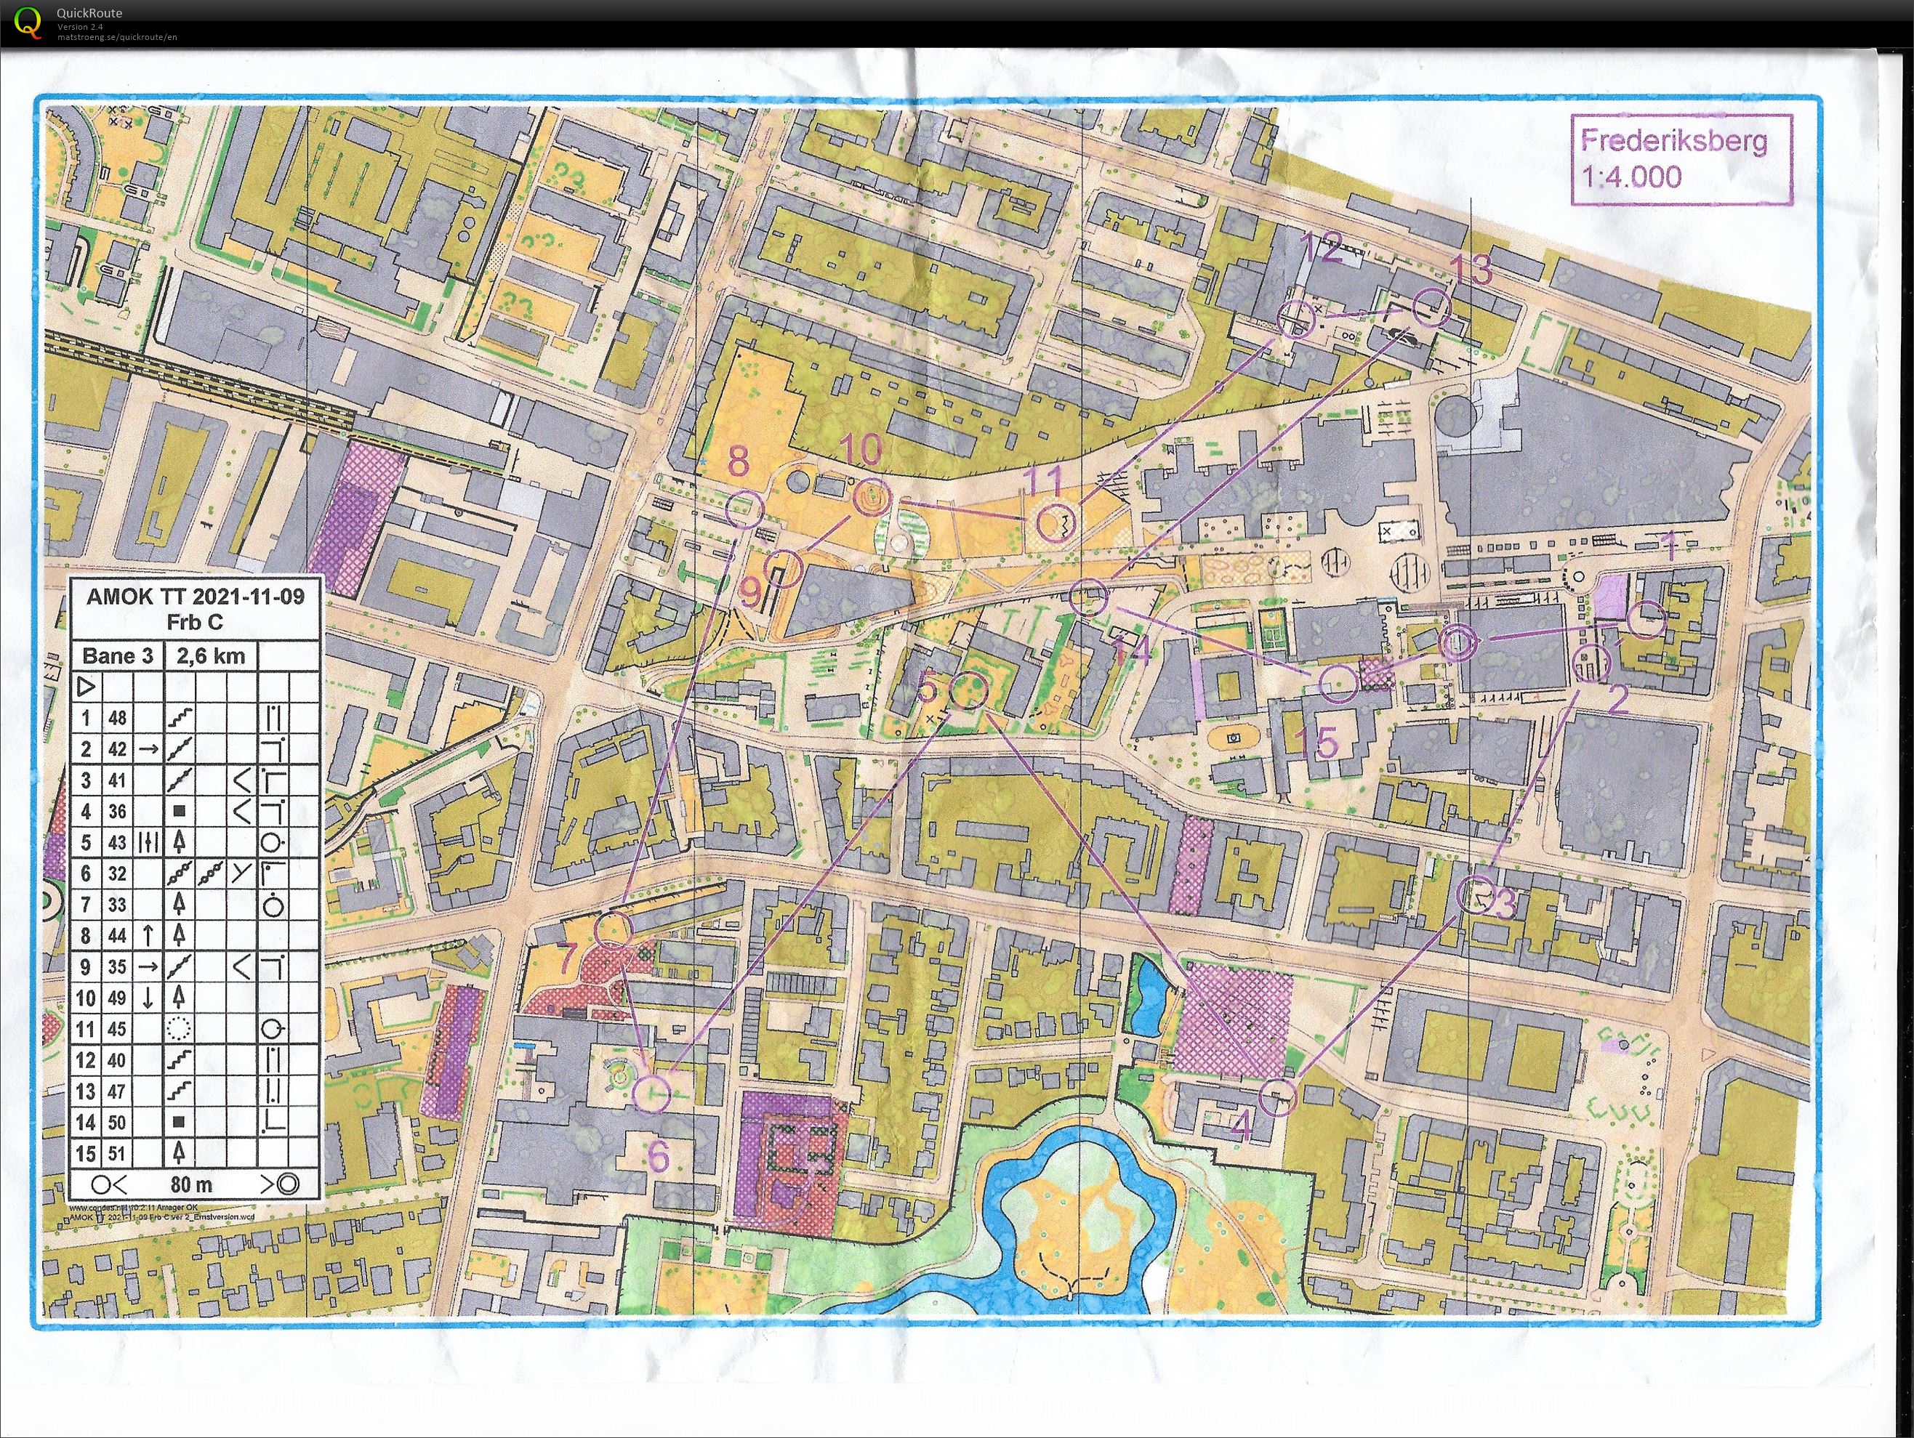This screenshot has width=1914, height=1438.
Task: Click the building square symbol in row 4
Action: 180,811
